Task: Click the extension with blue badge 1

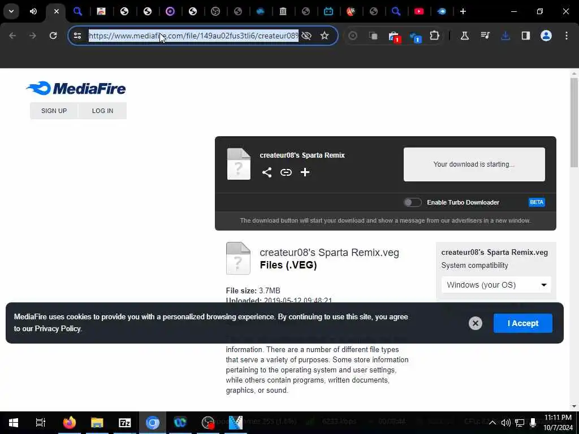Action: coord(415,37)
